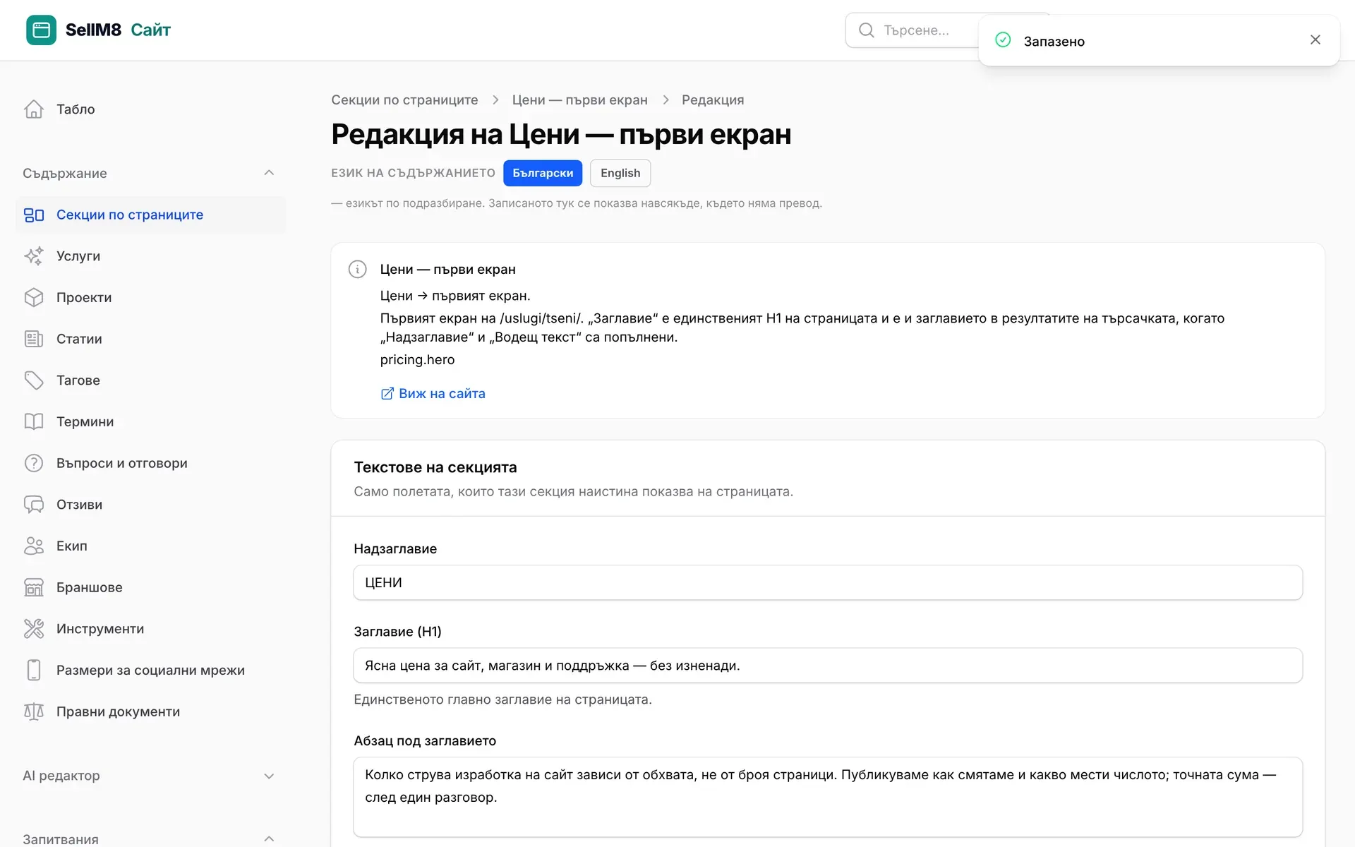Click the Отзиви chat bubbles icon
The image size is (1355, 847).
[x=34, y=505]
